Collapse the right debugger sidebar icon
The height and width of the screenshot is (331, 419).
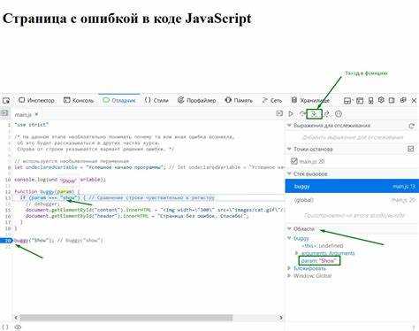pos(279,113)
